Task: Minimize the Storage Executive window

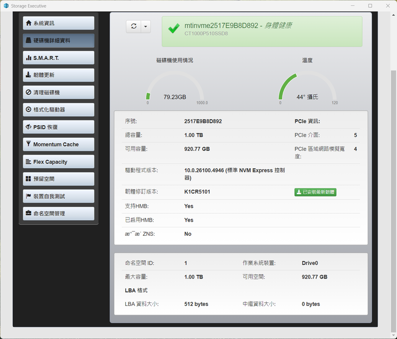Action: [x=352, y=6]
